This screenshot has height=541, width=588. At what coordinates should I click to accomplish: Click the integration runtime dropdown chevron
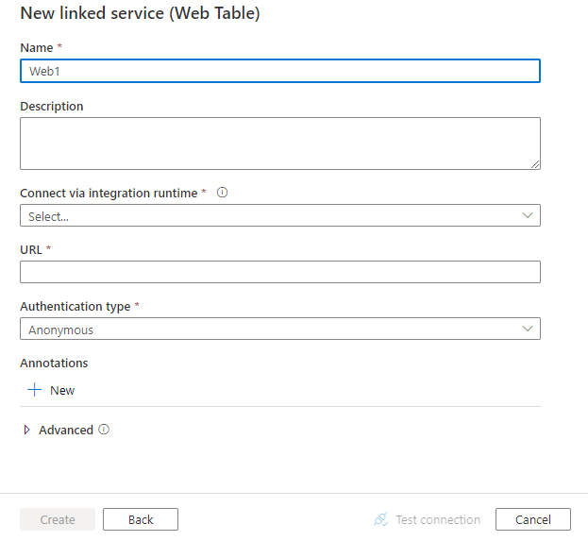click(528, 215)
